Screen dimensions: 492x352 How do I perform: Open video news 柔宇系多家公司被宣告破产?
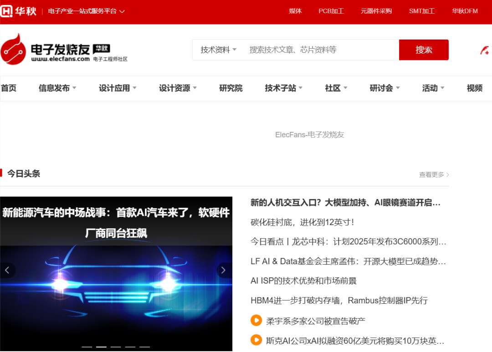(x=316, y=321)
